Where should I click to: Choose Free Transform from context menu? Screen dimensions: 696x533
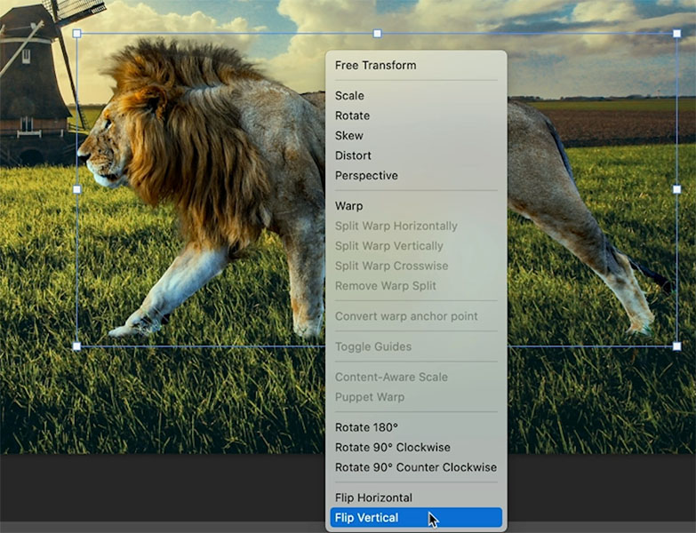click(x=416, y=65)
